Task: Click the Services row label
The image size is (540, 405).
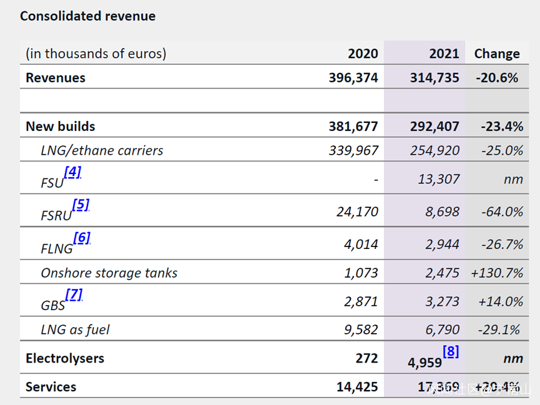Action: tap(51, 387)
